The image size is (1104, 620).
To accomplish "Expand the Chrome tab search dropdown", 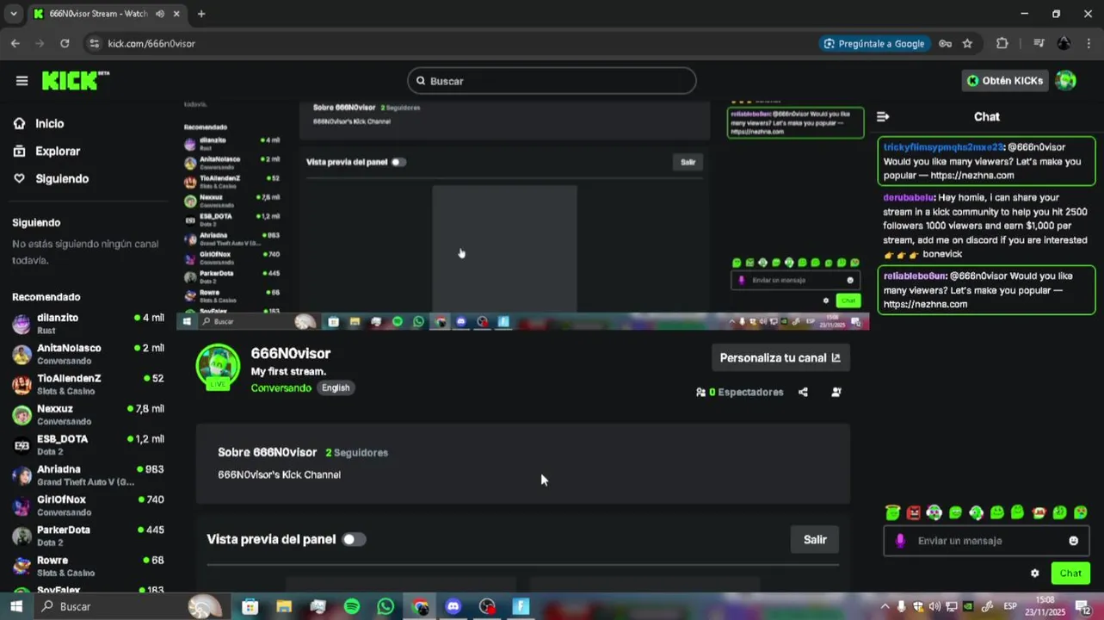I will click(13, 14).
